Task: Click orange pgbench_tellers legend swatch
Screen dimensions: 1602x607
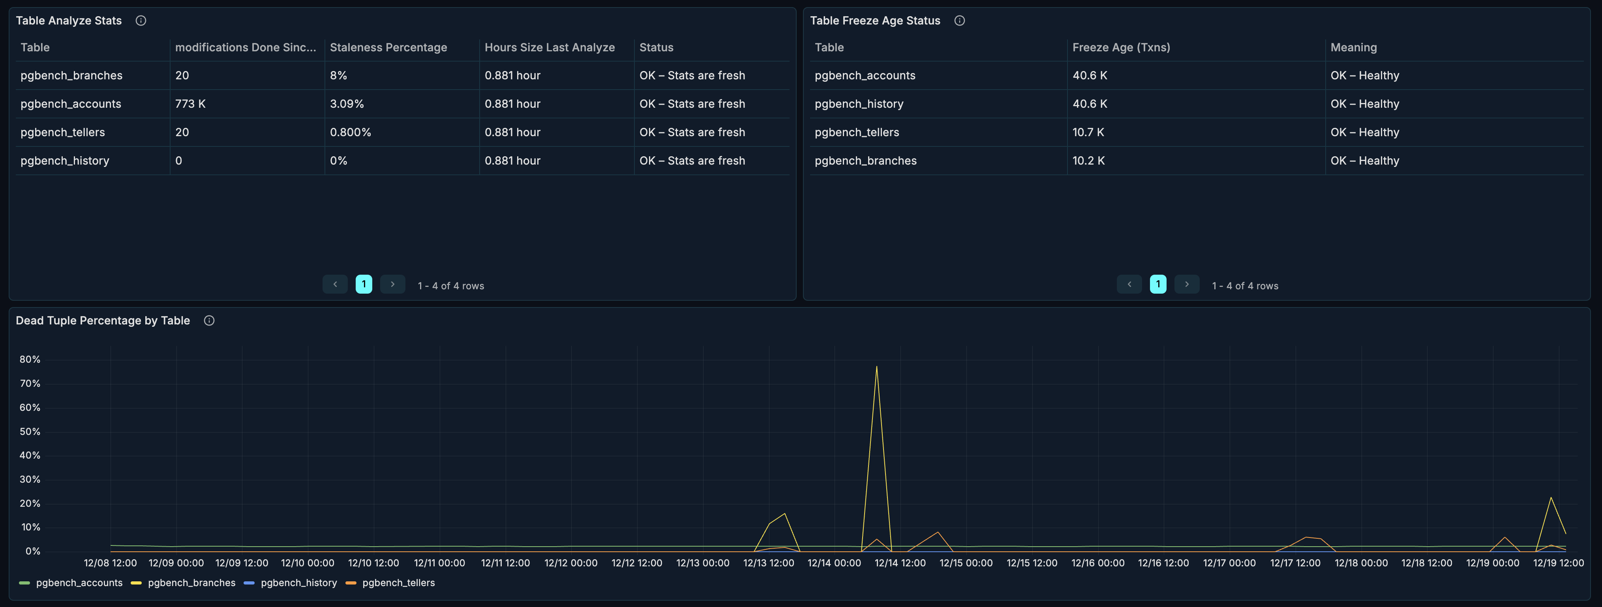Action: pos(351,583)
